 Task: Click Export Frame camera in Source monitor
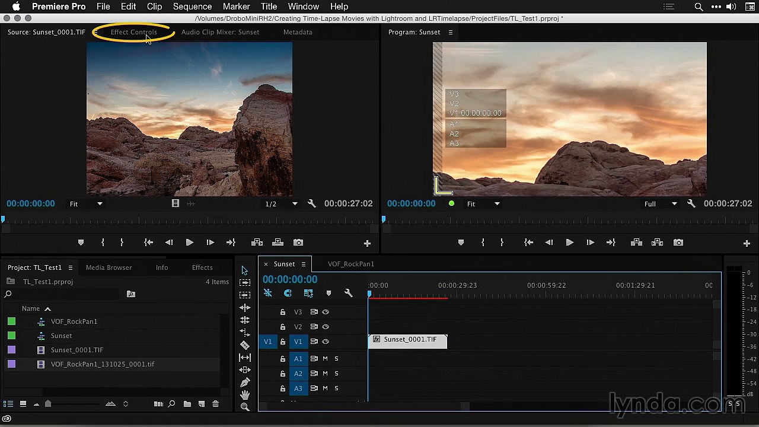click(x=298, y=243)
